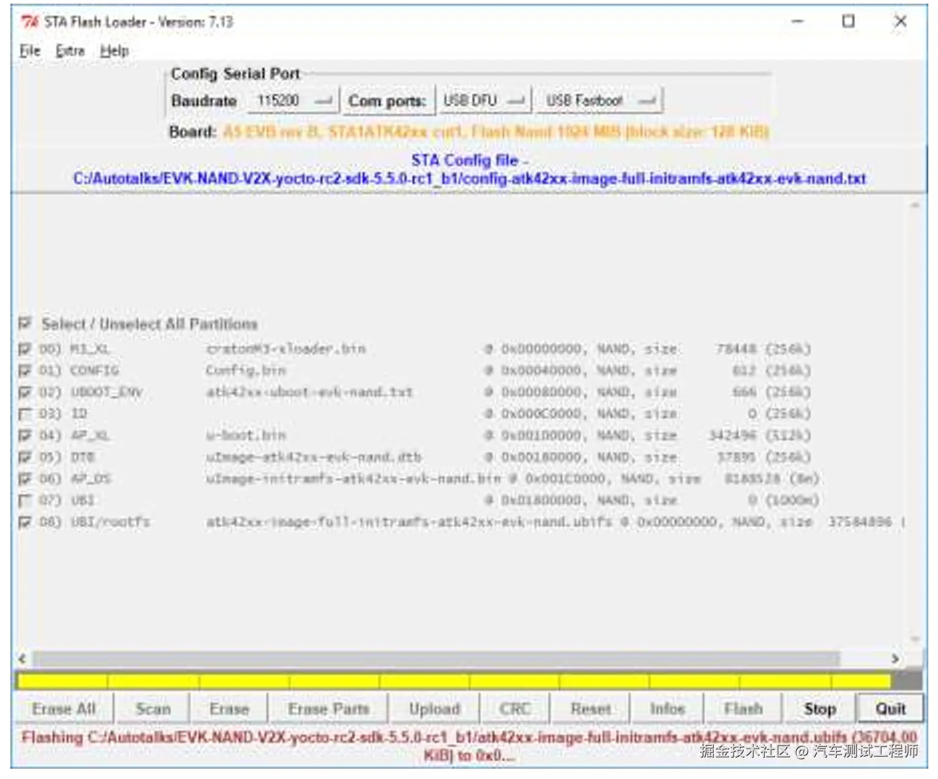Screen dimensions: 938x779
Task: Open the Help menu
Action: pyautogui.click(x=115, y=51)
